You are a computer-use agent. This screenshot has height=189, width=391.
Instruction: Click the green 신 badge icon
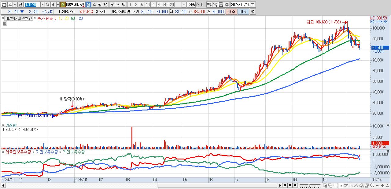pos(63,5)
